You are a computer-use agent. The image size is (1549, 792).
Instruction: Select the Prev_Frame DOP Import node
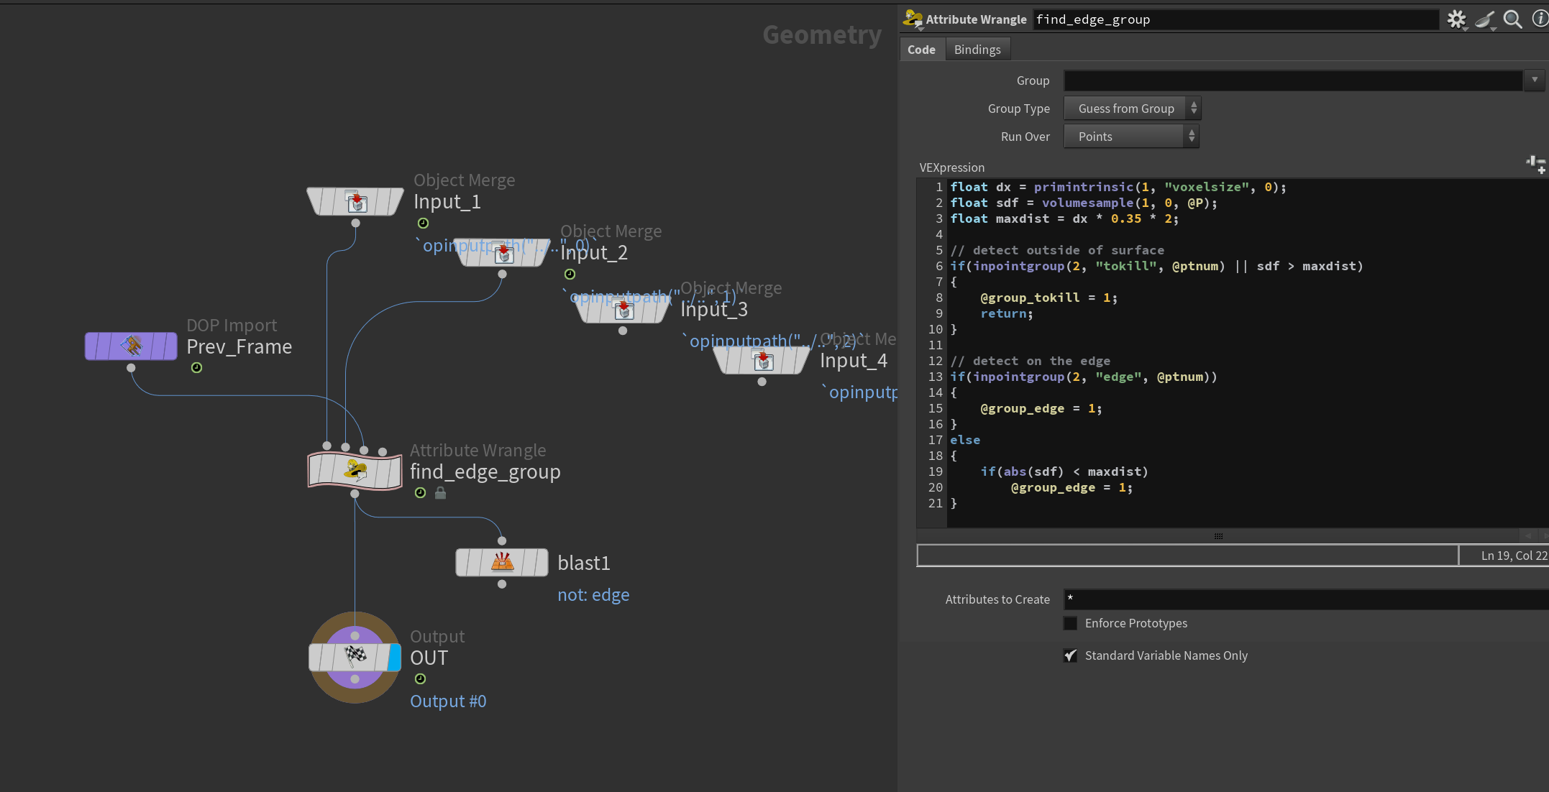(131, 346)
